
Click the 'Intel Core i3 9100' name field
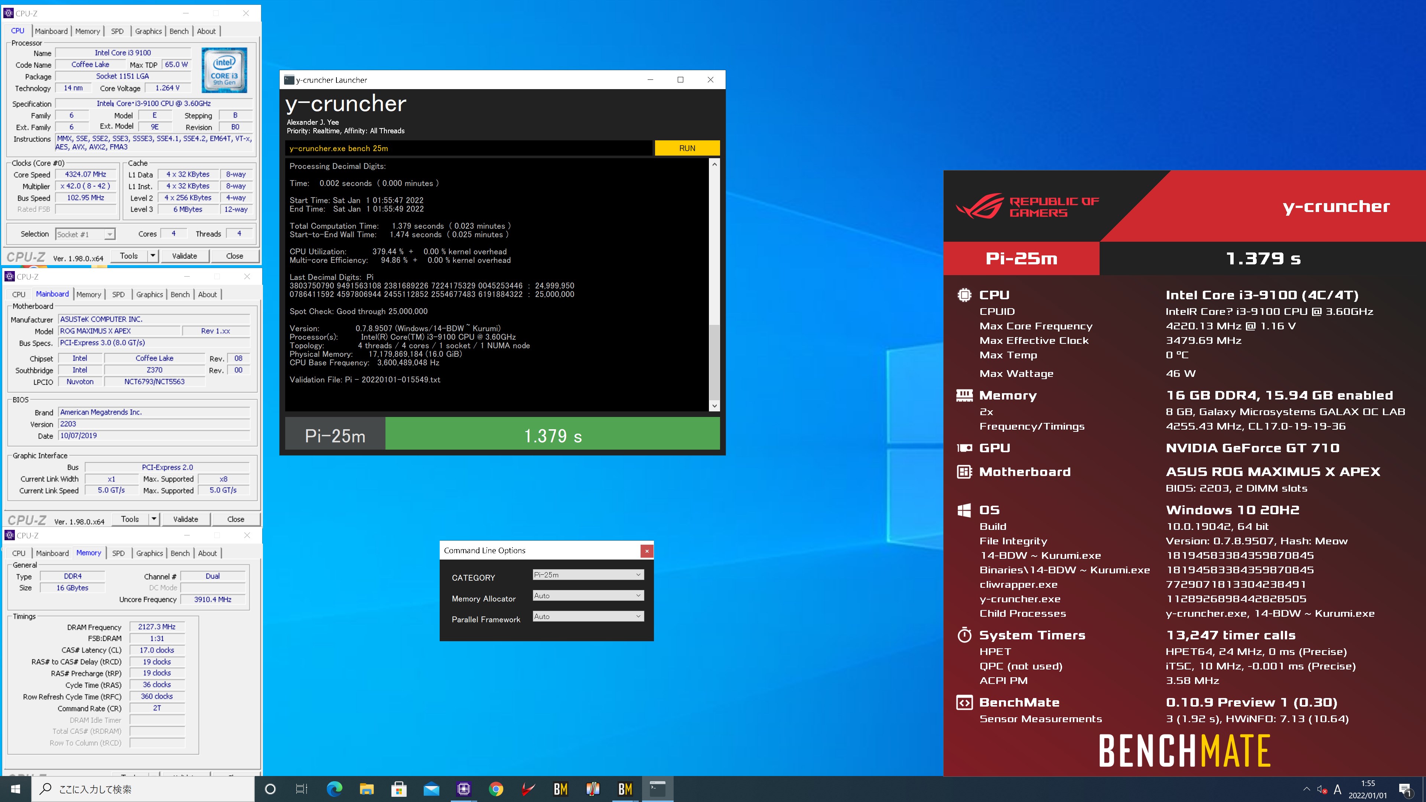coord(123,53)
